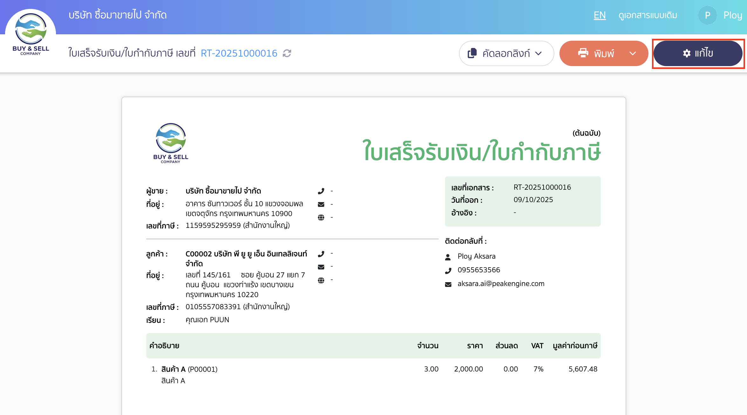This screenshot has height=415, width=747.
Task: Click the email icon beside the customer details
Action: pyautogui.click(x=321, y=267)
